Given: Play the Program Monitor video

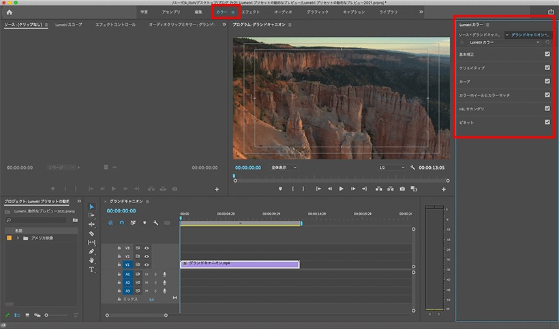Looking at the screenshot, I should tap(341, 189).
